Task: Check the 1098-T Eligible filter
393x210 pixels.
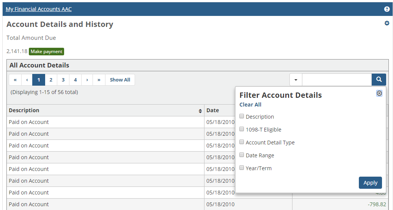Action: click(242, 129)
